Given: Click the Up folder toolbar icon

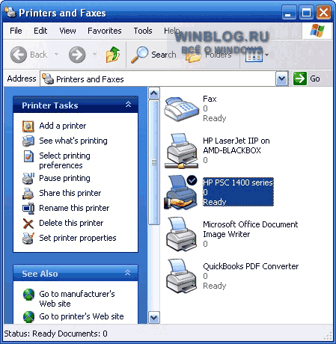Looking at the screenshot, I should click(x=113, y=55).
